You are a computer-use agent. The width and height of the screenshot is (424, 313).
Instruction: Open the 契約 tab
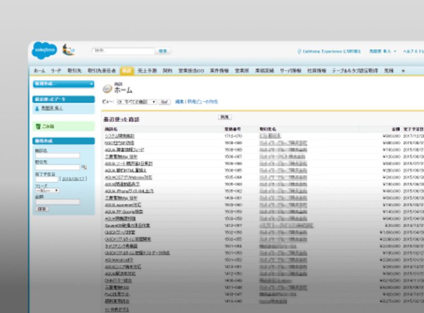tap(167, 71)
